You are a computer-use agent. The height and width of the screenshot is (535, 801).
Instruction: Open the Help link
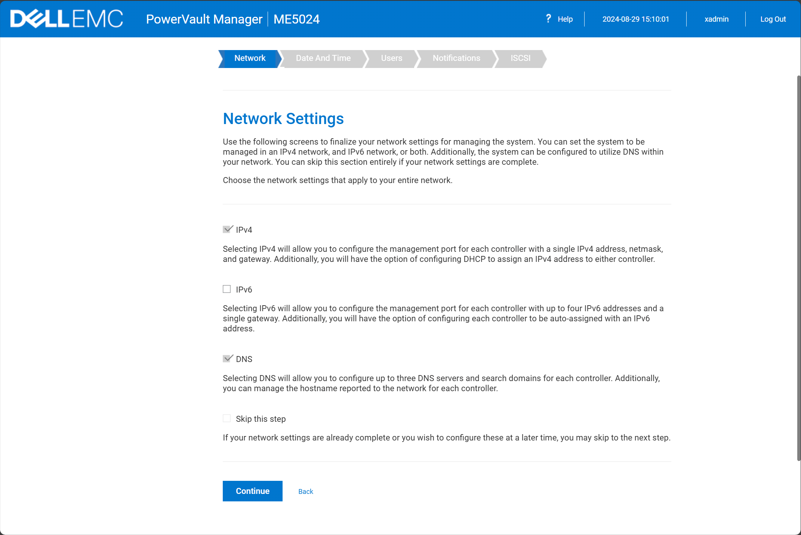tap(565, 19)
